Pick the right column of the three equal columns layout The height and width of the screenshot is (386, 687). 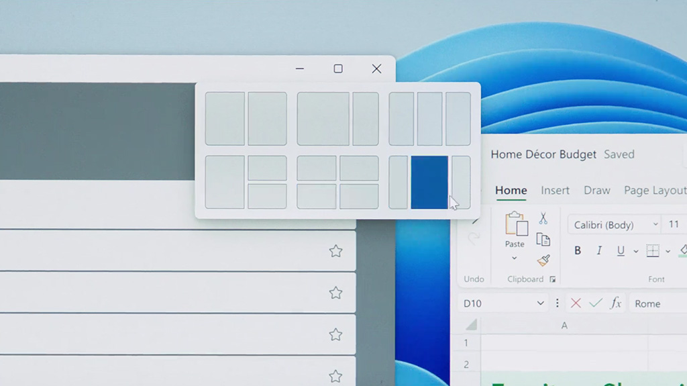(458, 118)
